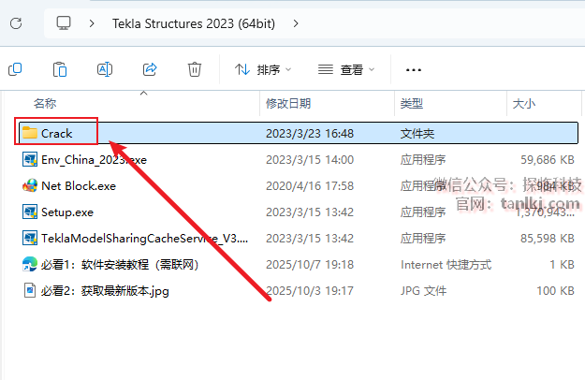Open the 查看 view dropdown

tap(346, 69)
